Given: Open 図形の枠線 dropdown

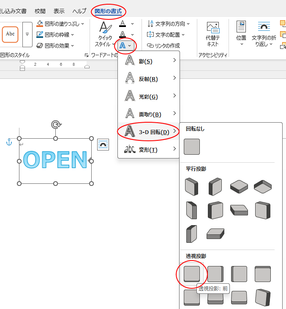Looking at the screenshot, I should [55, 35].
